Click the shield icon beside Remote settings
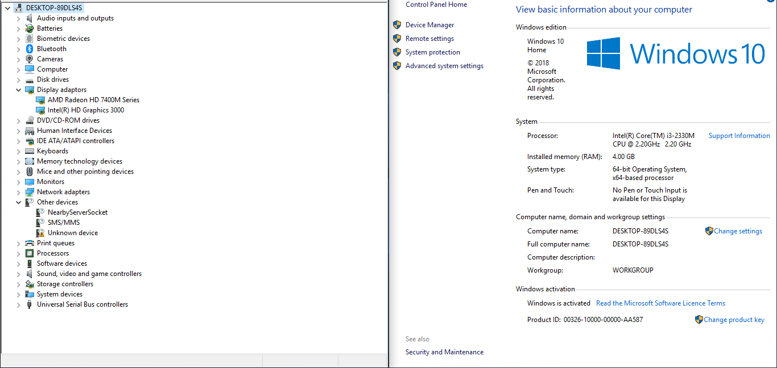The width and height of the screenshot is (777, 368). click(397, 39)
